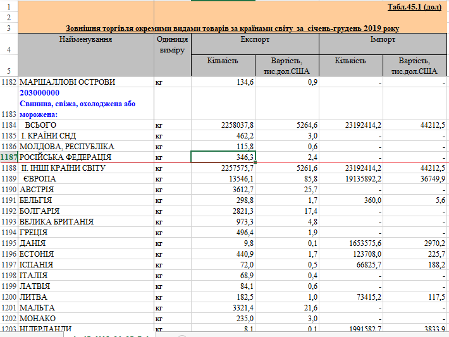
Task: Click import value 44212,5 in ВСЬОГО row
Action: pos(415,125)
